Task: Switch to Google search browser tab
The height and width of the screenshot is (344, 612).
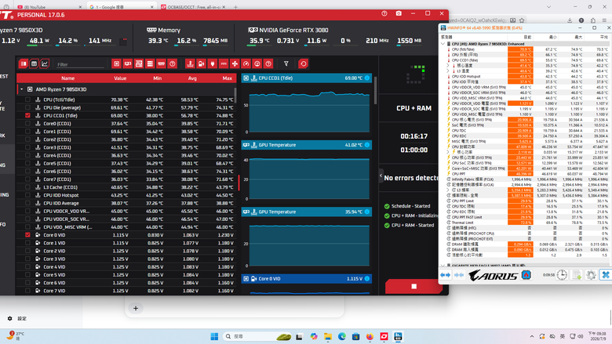Action: pyautogui.click(x=121, y=7)
